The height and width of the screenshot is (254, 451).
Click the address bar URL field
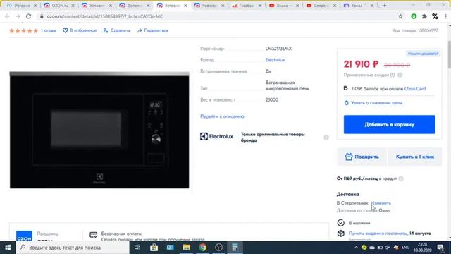(x=218, y=16)
